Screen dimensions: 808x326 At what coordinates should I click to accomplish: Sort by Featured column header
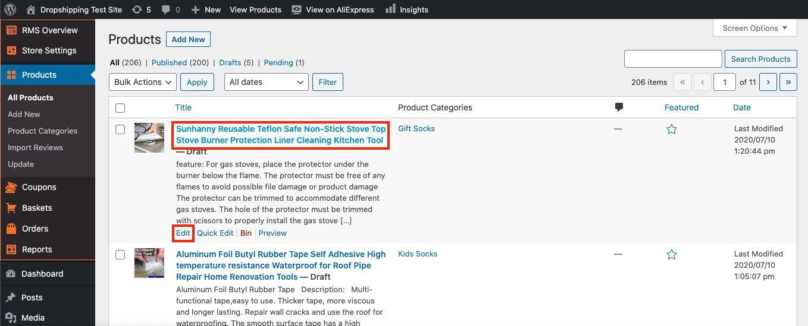point(681,107)
